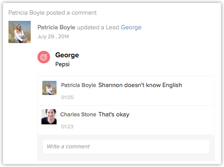Open the George lead link
224x167 pixels.
131,28
